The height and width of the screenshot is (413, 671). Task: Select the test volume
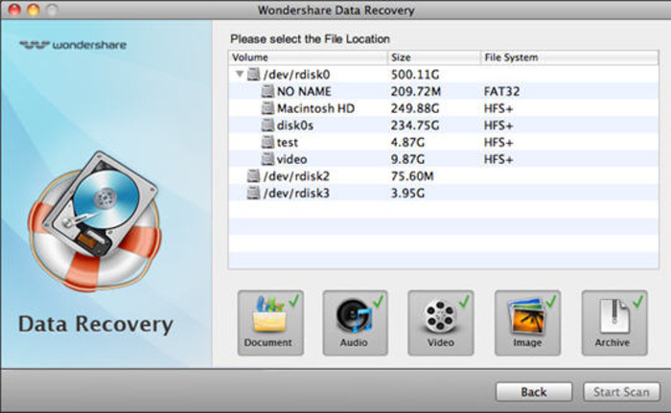coord(443,142)
